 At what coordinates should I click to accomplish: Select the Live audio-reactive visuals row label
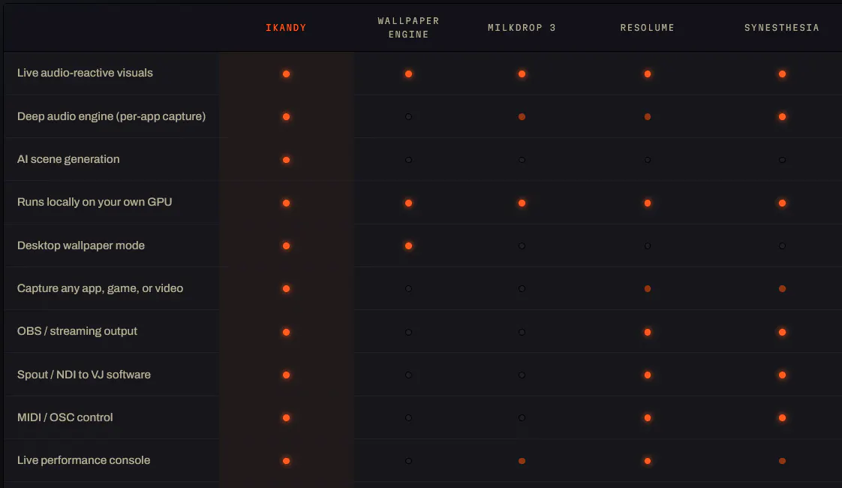85,73
